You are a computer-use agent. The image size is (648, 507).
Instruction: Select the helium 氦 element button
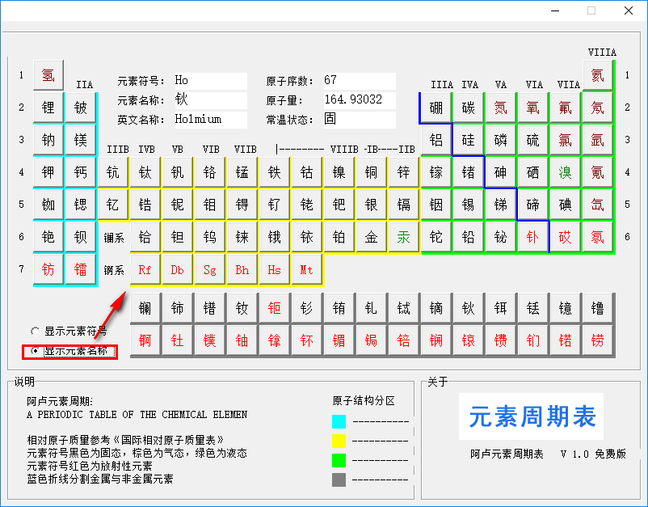(597, 75)
